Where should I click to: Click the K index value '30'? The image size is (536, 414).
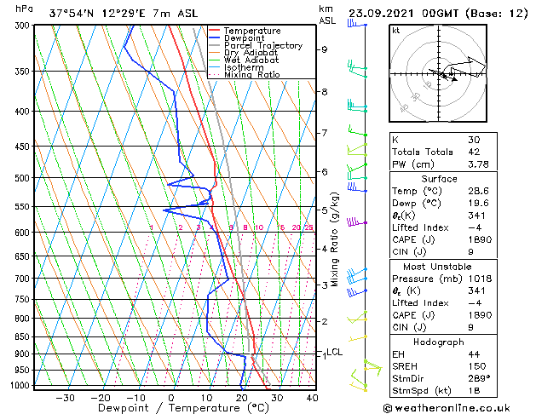(x=474, y=140)
